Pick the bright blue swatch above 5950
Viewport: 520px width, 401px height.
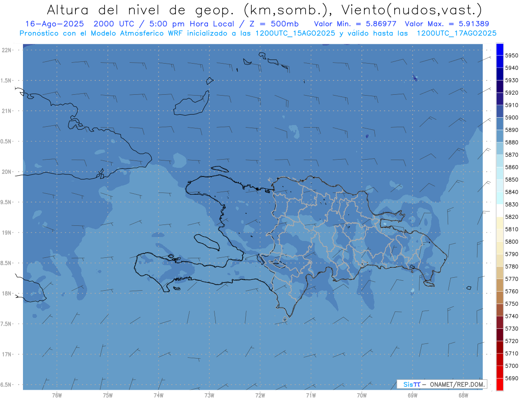(500, 49)
